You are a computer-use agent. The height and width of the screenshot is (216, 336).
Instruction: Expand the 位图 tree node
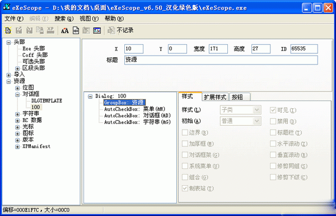[17, 88]
